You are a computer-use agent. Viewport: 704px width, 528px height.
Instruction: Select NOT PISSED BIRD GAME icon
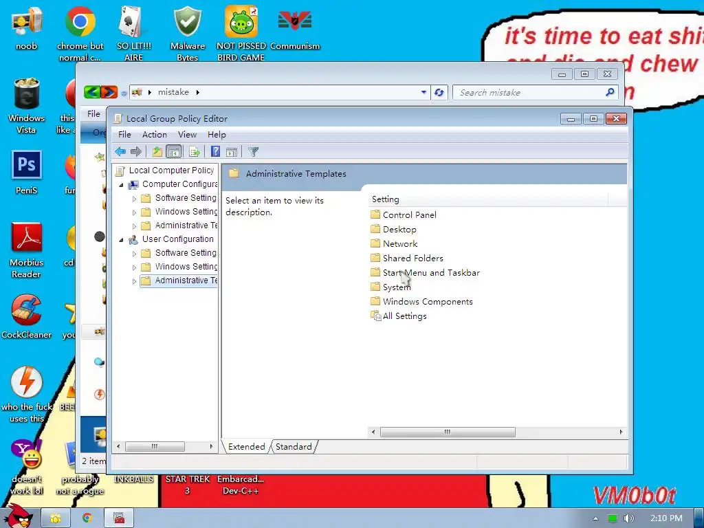pos(241,34)
